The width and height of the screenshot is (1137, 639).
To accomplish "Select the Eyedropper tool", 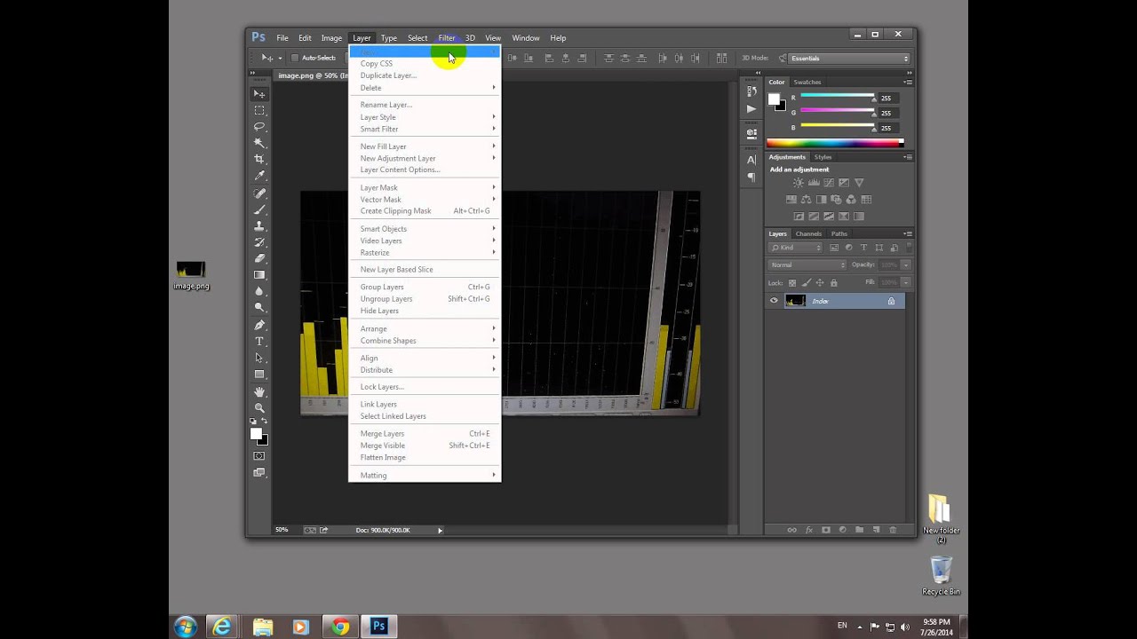I will 259,176.
